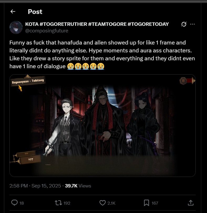This screenshot has height=213, width=207.
Task: Open the Grok explain icon beside the username
Action: click(x=184, y=24)
